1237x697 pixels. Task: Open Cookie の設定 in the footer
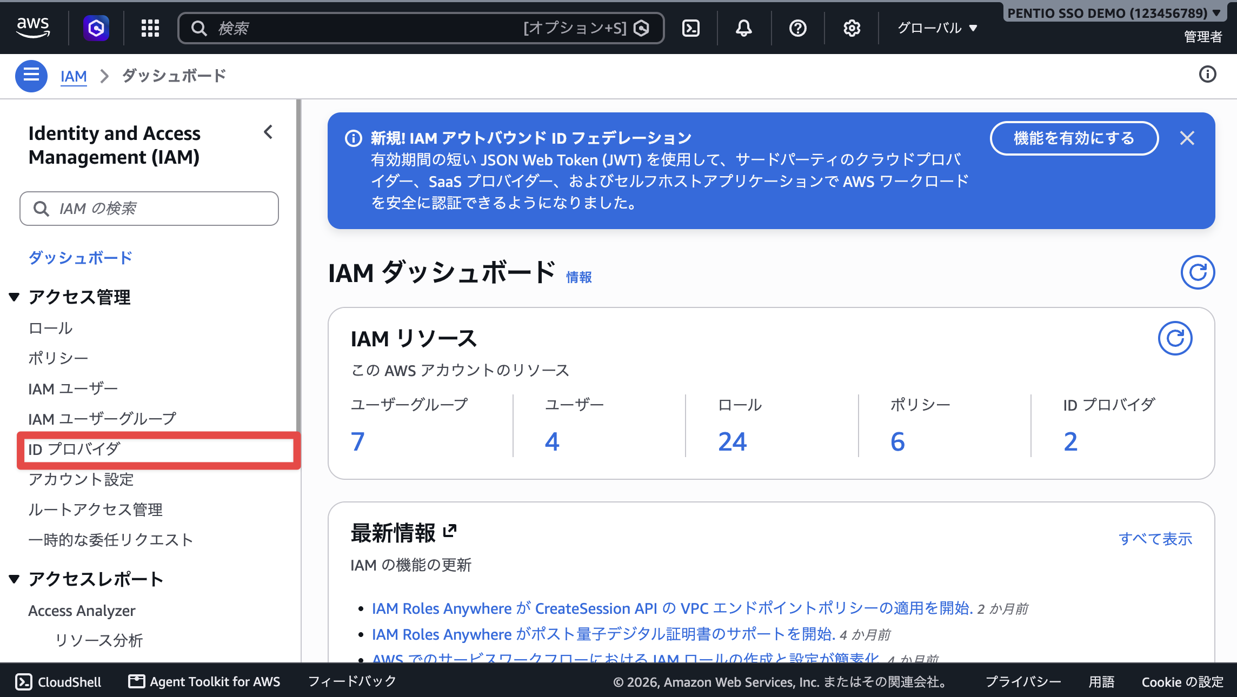tap(1182, 682)
